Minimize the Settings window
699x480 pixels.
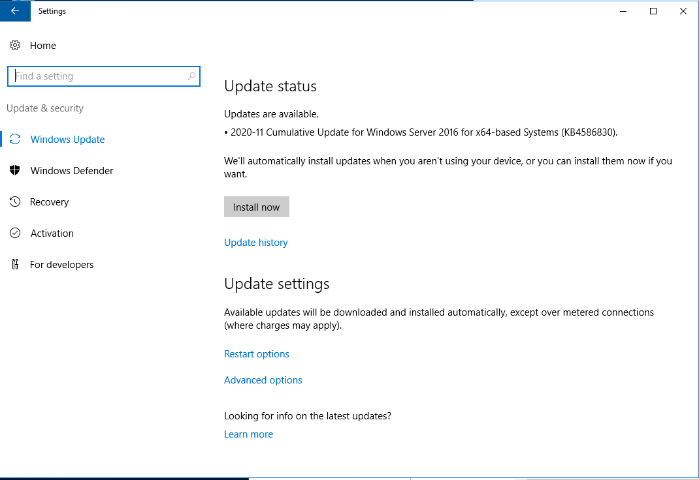[x=623, y=11]
